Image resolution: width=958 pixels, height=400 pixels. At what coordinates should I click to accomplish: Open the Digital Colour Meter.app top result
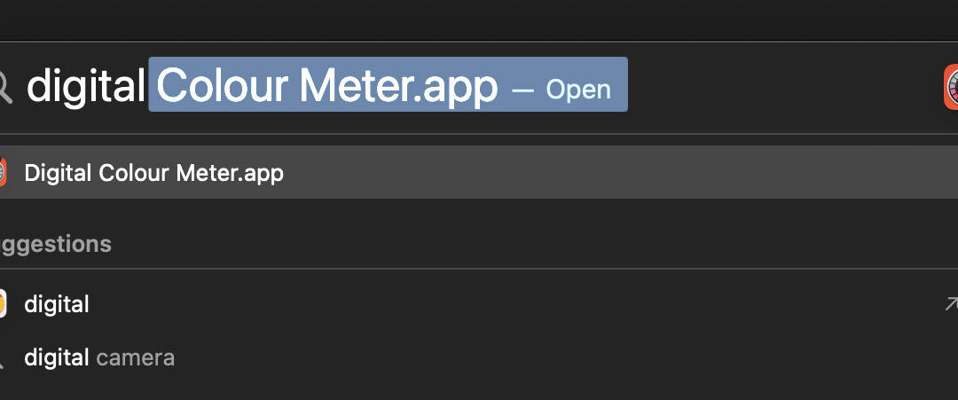click(x=153, y=172)
